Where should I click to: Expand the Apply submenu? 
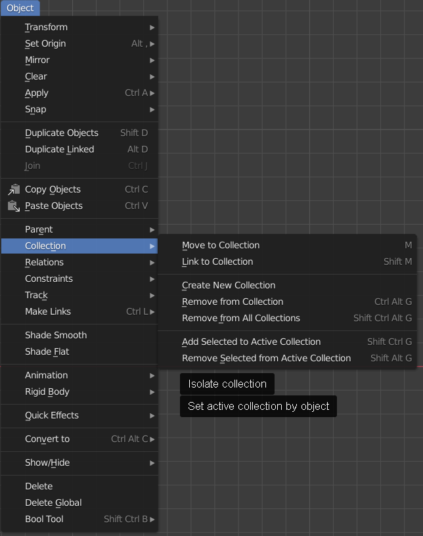[79, 93]
